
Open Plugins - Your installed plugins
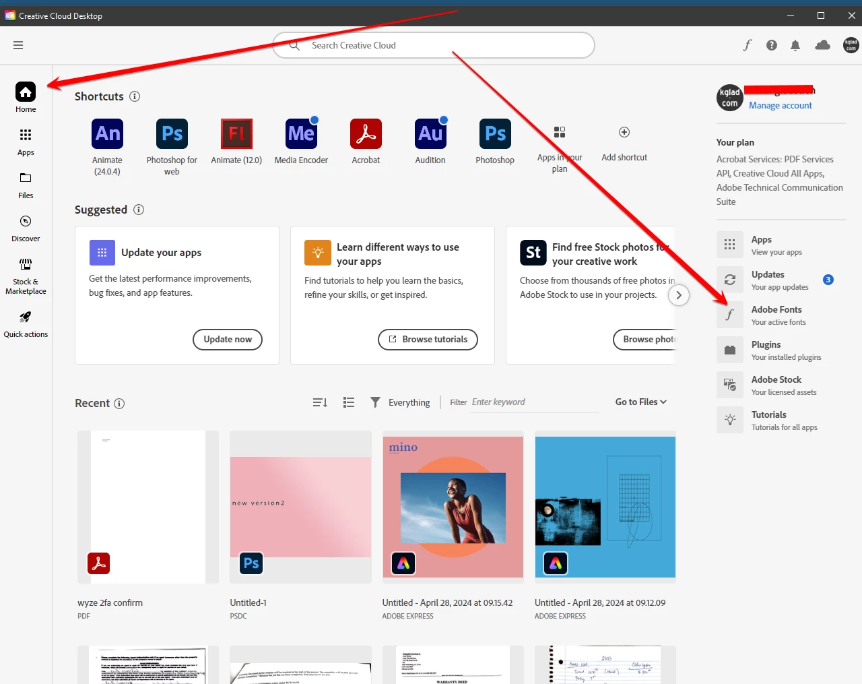(x=781, y=350)
